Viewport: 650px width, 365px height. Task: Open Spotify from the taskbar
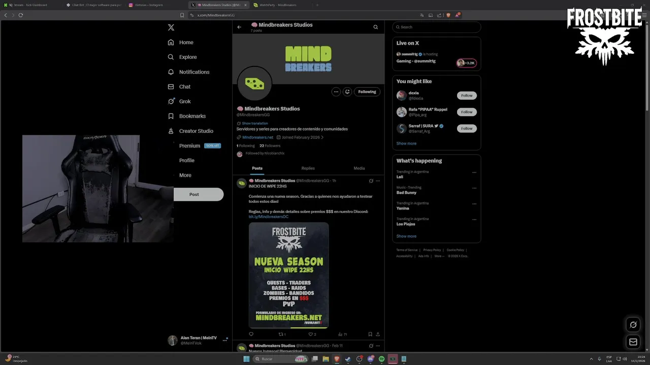(x=381, y=359)
